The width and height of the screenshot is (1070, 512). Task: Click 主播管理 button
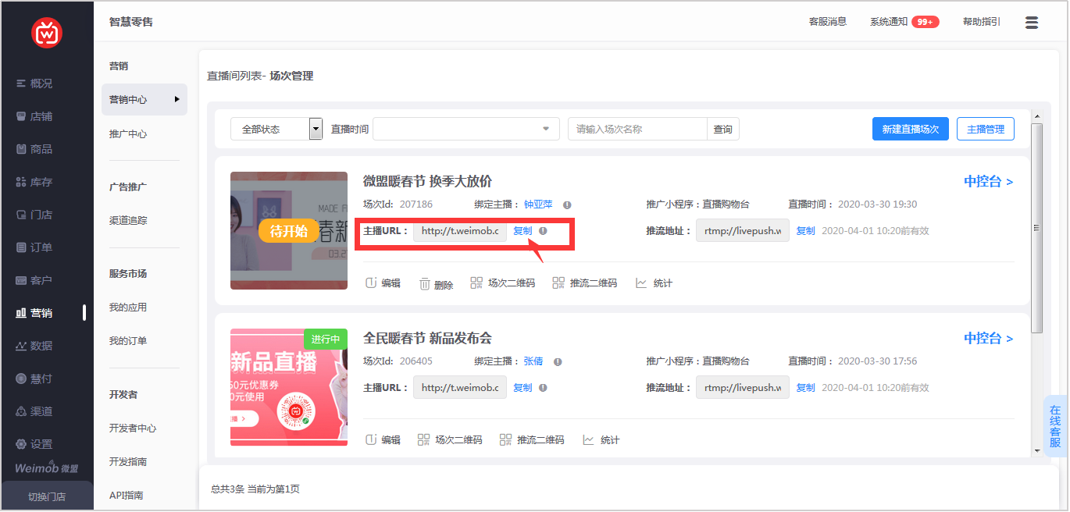[x=985, y=129]
